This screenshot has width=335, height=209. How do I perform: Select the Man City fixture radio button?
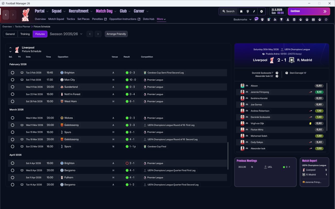[13, 80]
